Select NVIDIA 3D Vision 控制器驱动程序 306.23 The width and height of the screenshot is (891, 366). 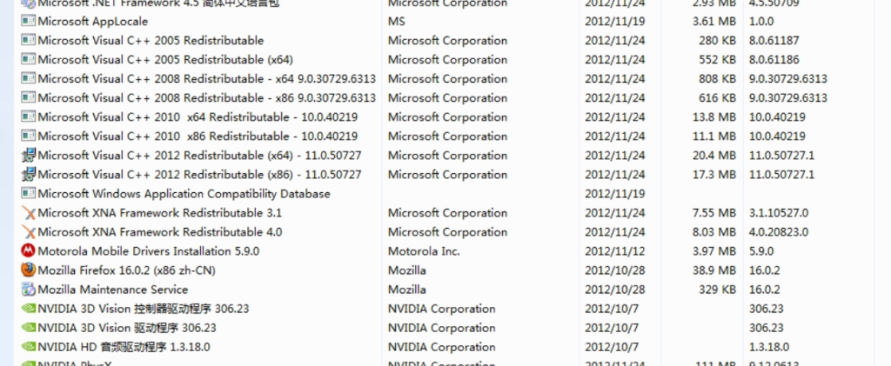(x=144, y=309)
